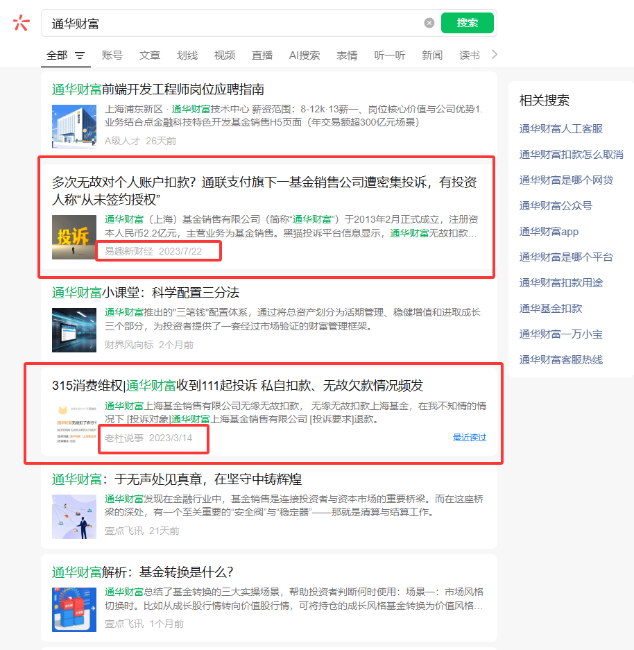The image size is (634, 650).
Task: Select the 全部 tab
Action: pos(57,55)
